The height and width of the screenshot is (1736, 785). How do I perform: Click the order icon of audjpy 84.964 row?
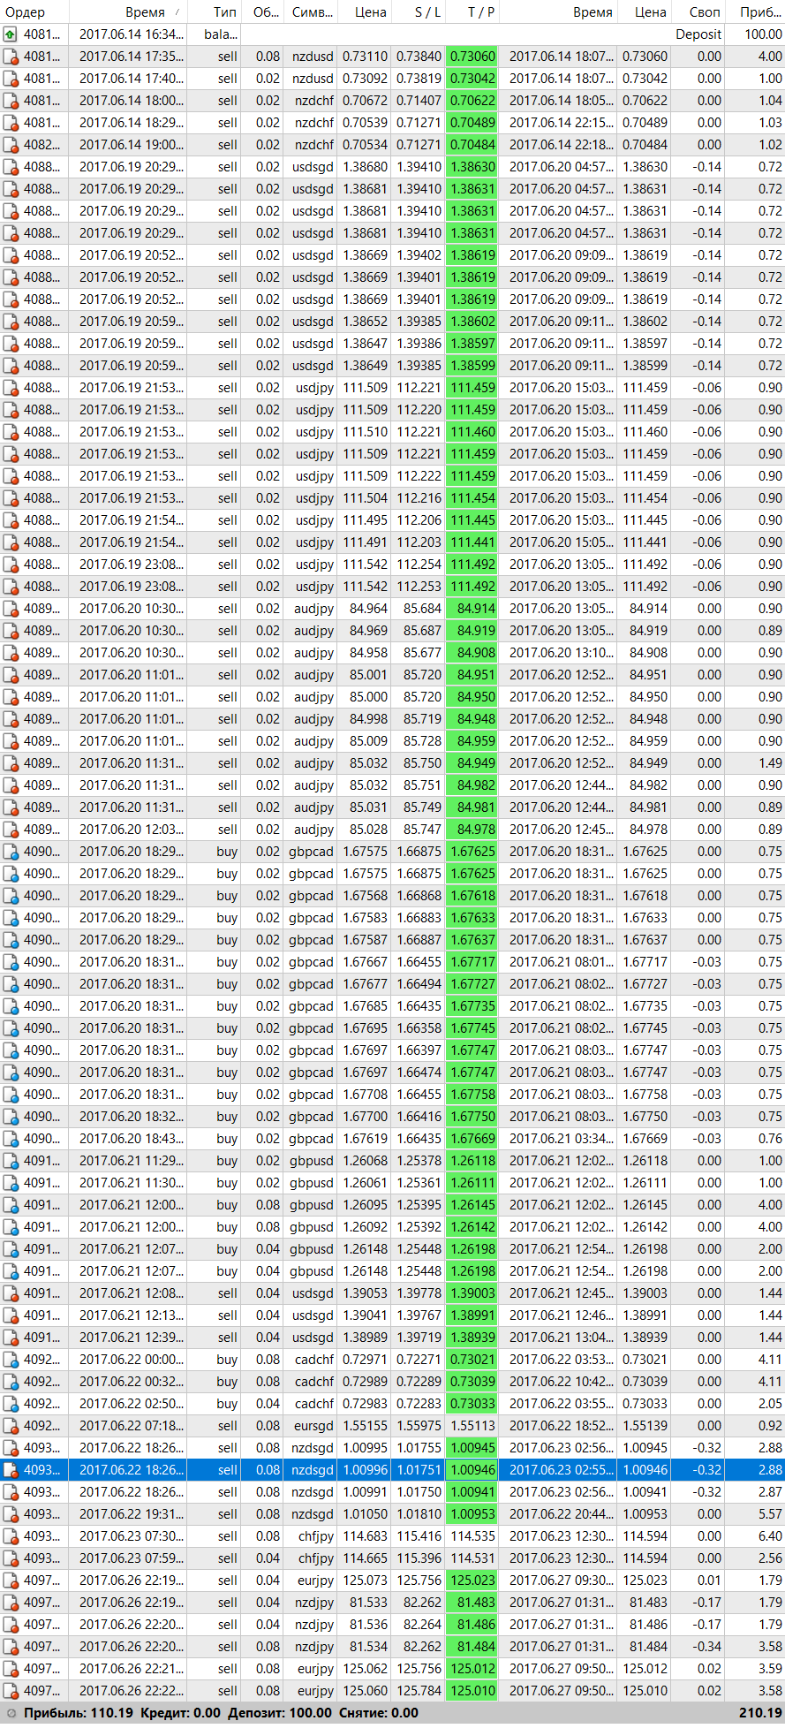click(10, 609)
